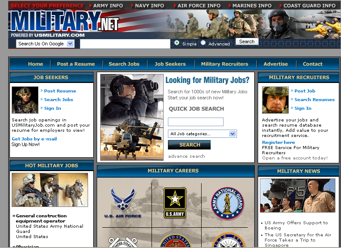Click the top site search text field

125,44
